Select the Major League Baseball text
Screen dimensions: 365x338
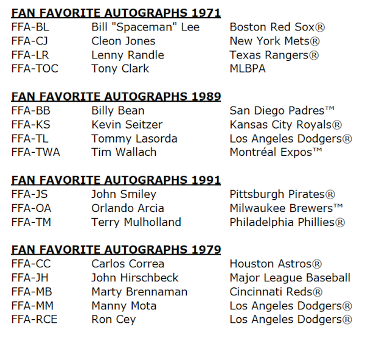coord(290,278)
